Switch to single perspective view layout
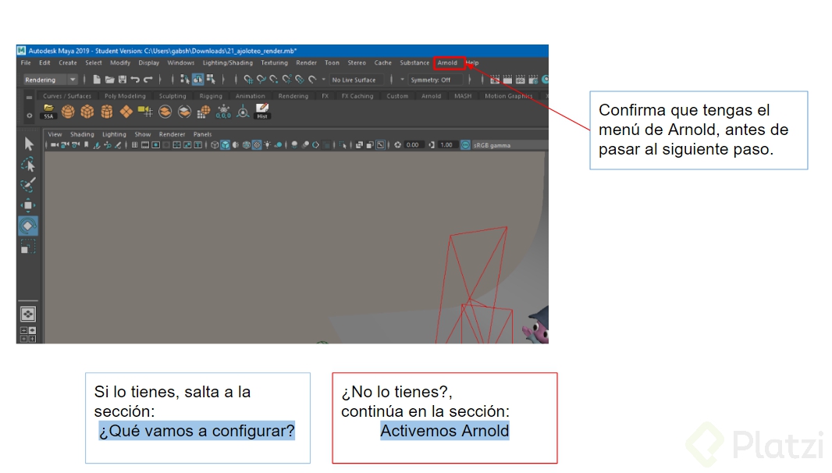 point(28,315)
